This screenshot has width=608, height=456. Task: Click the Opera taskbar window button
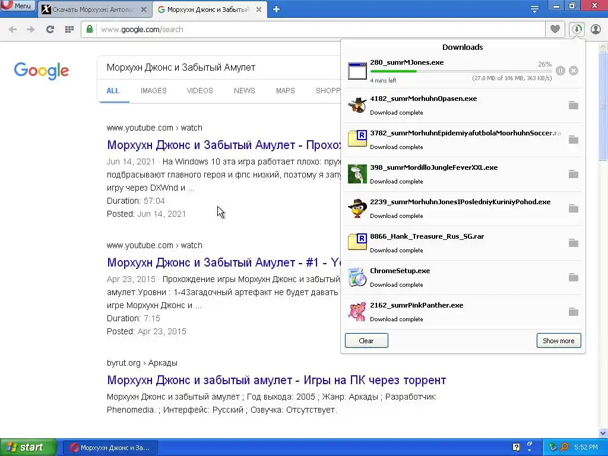pyautogui.click(x=110, y=448)
